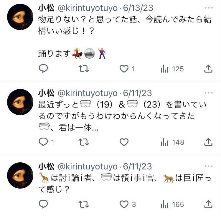Open profile from the top tweet's avatar
Image resolution: width=221 pixels, height=216 pixels.
[x=20, y=17]
